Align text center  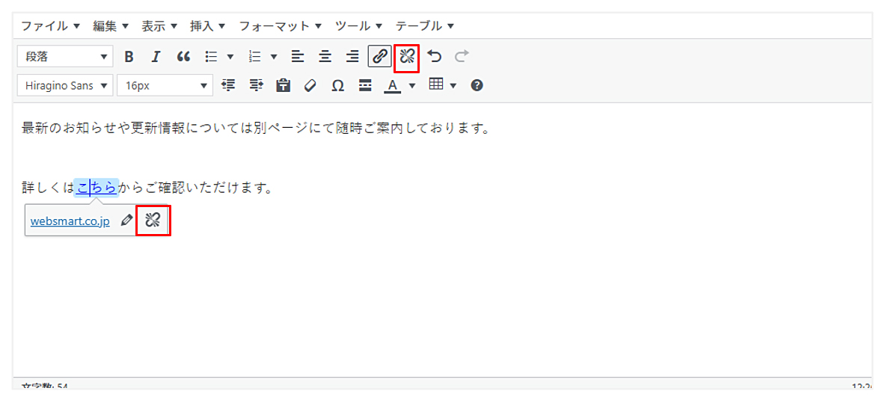coord(325,57)
